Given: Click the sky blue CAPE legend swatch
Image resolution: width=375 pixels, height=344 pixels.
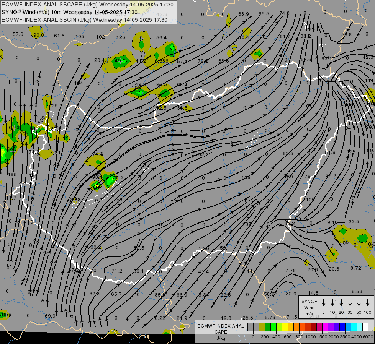Looking at the screenshot, I should pos(348,327).
